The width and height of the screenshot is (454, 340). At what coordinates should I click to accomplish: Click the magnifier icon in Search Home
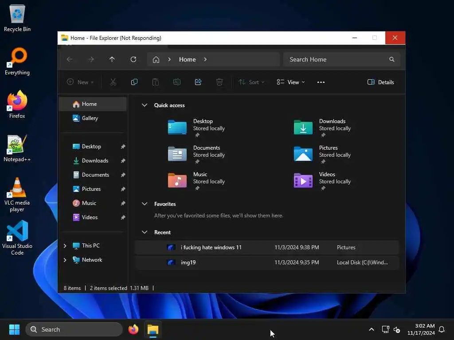(392, 59)
